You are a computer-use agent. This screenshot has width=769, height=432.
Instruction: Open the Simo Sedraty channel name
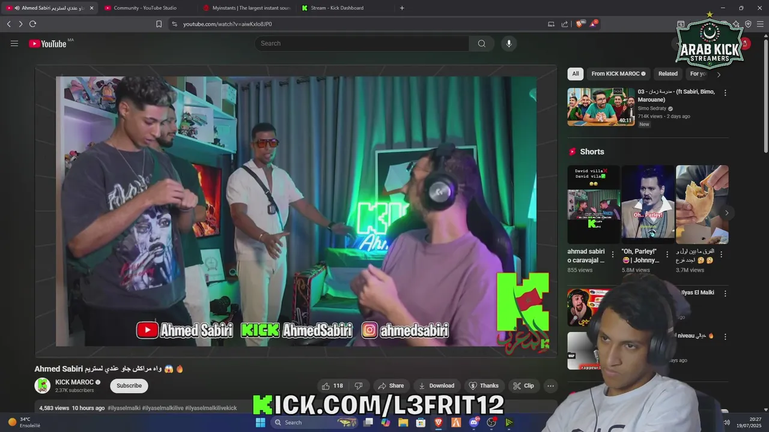click(652, 109)
